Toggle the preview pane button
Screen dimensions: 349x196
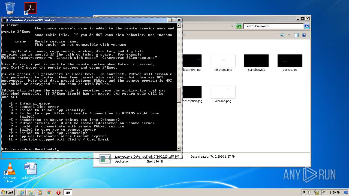tap(296, 35)
